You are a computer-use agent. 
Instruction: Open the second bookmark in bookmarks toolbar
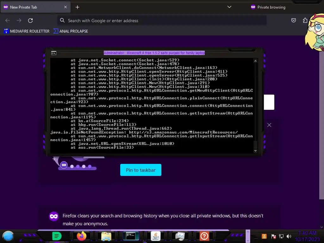point(71,31)
